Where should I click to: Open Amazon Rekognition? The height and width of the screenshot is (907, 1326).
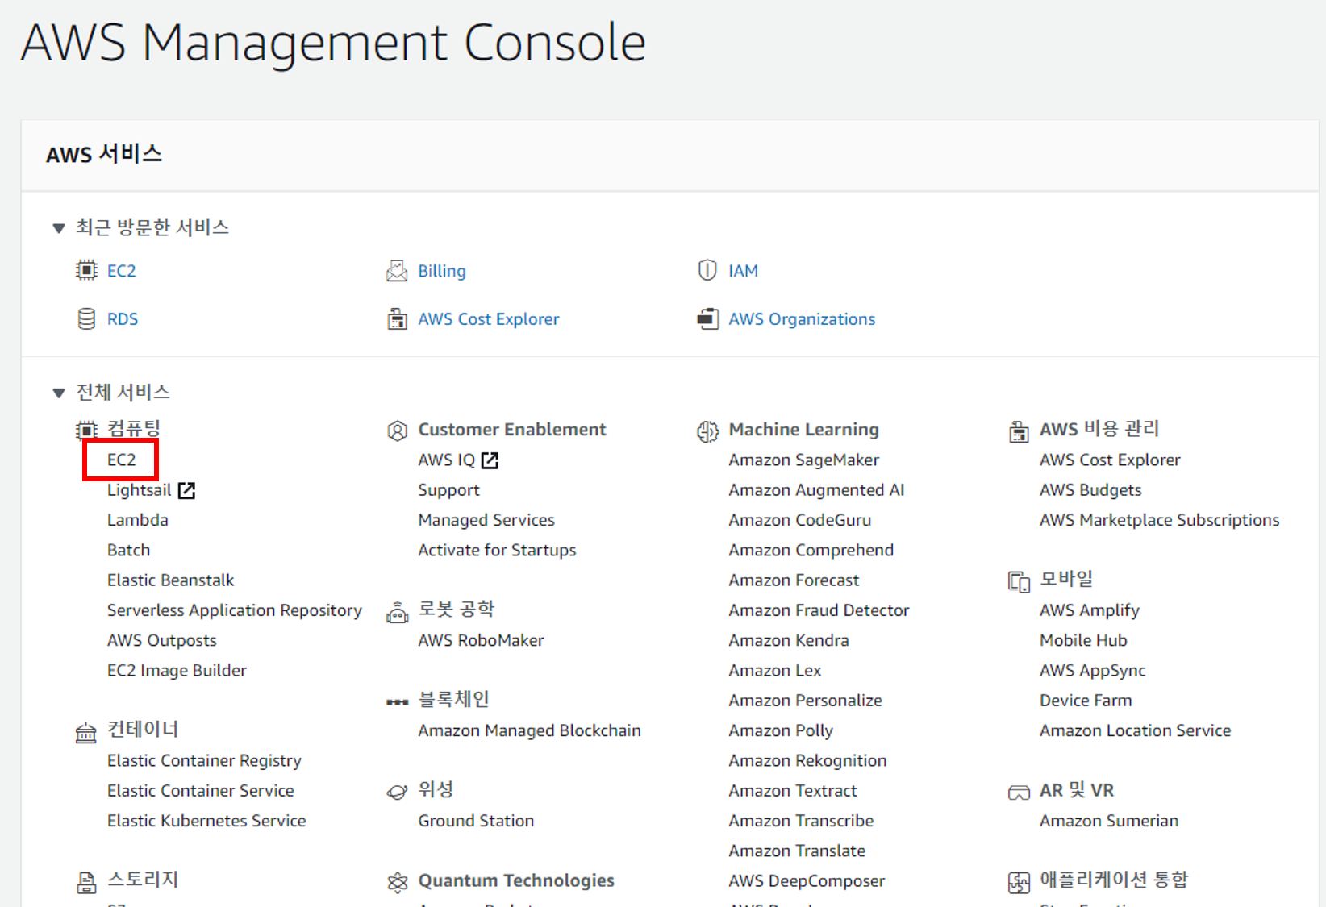click(807, 760)
